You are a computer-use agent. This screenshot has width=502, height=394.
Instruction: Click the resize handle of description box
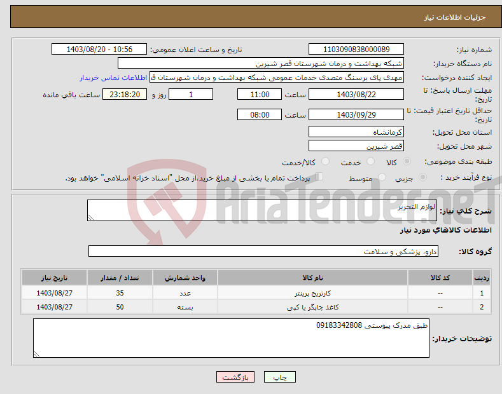91,217
